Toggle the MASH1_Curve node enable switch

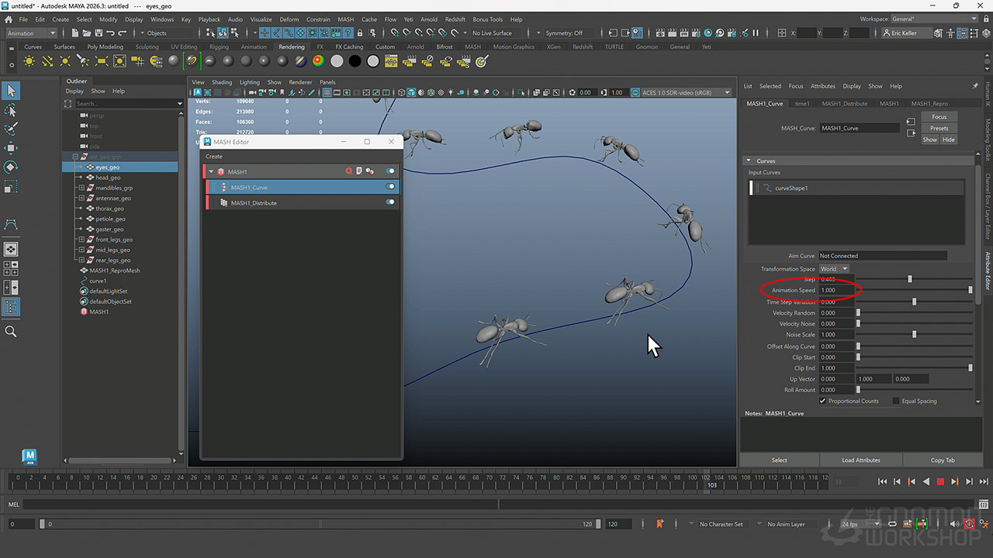[390, 187]
